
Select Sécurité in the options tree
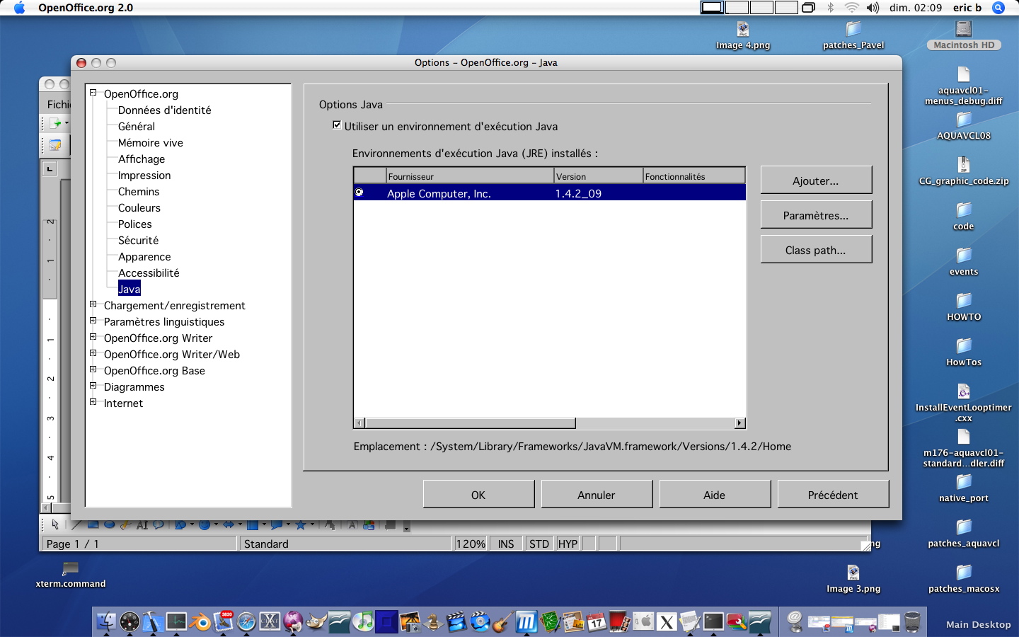pos(138,240)
